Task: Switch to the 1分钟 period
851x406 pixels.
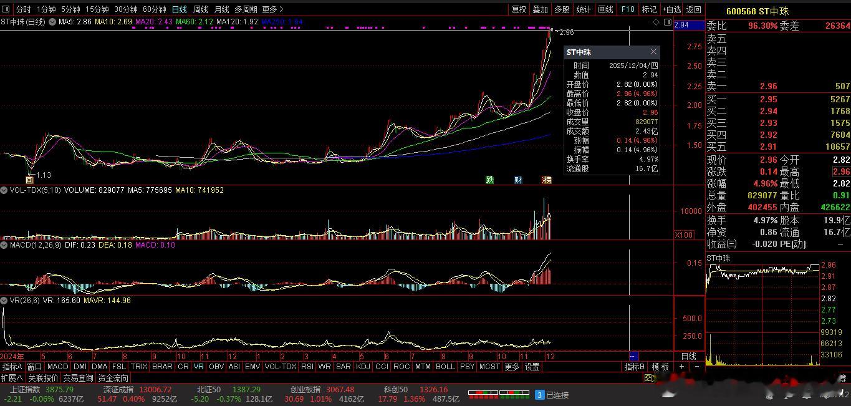Action: point(46,9)
